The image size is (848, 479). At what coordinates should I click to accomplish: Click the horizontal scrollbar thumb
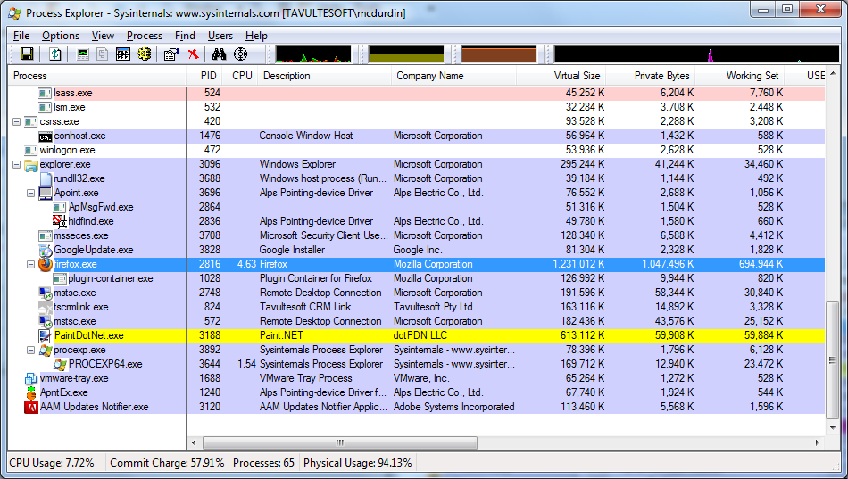pos(339,442)
